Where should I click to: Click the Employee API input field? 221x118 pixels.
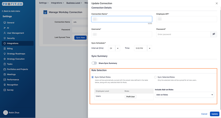pyautogui.click(x=187, y=19)
